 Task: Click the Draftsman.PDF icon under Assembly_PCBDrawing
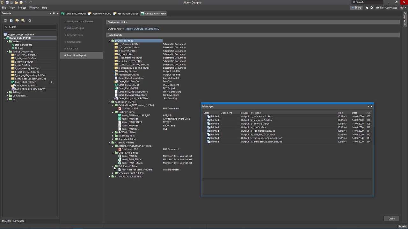click(120, 149)
